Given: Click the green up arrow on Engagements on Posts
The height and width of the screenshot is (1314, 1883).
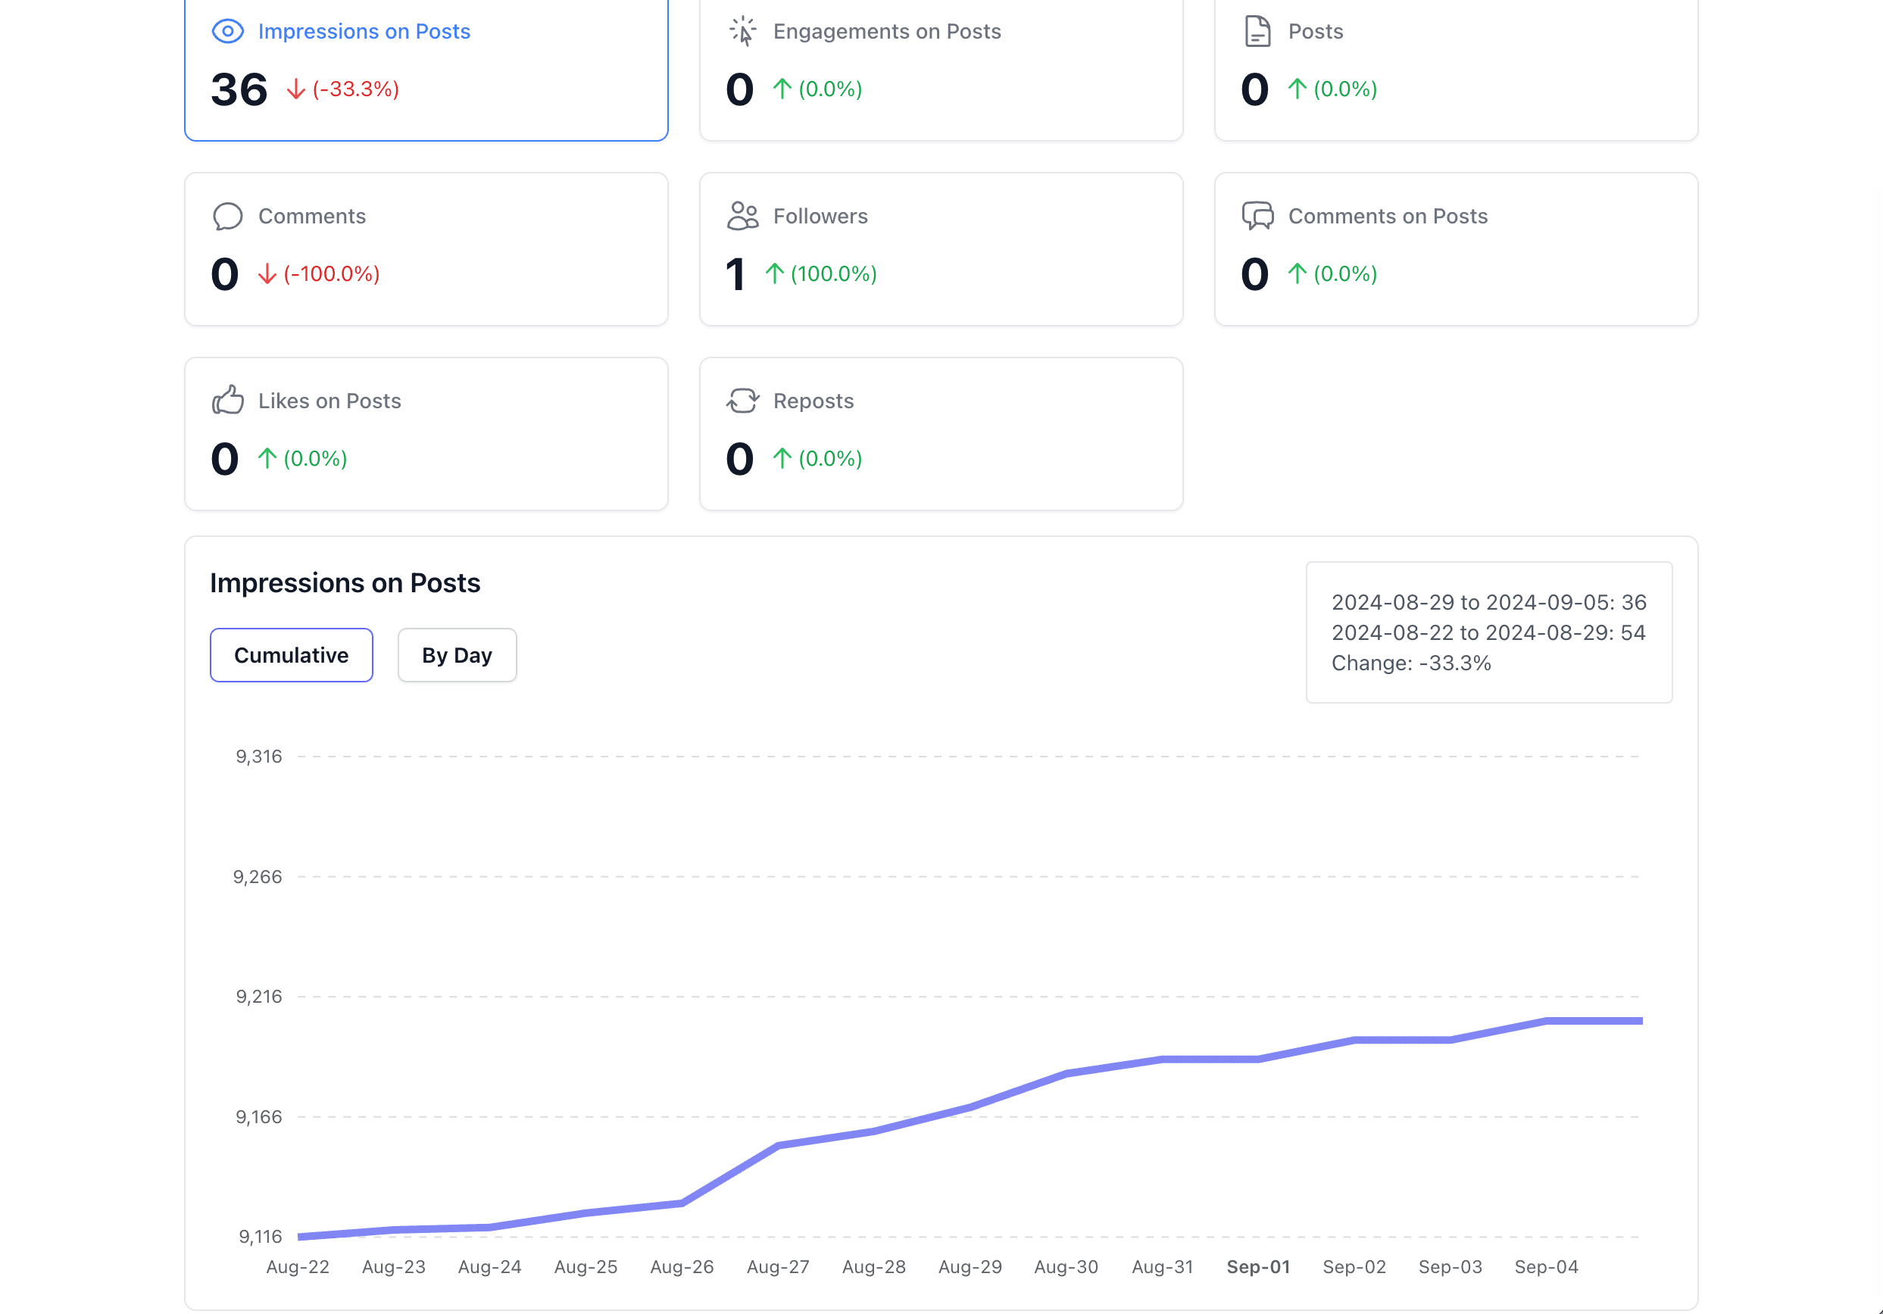Looking at the screenshot, I should 782,89.
